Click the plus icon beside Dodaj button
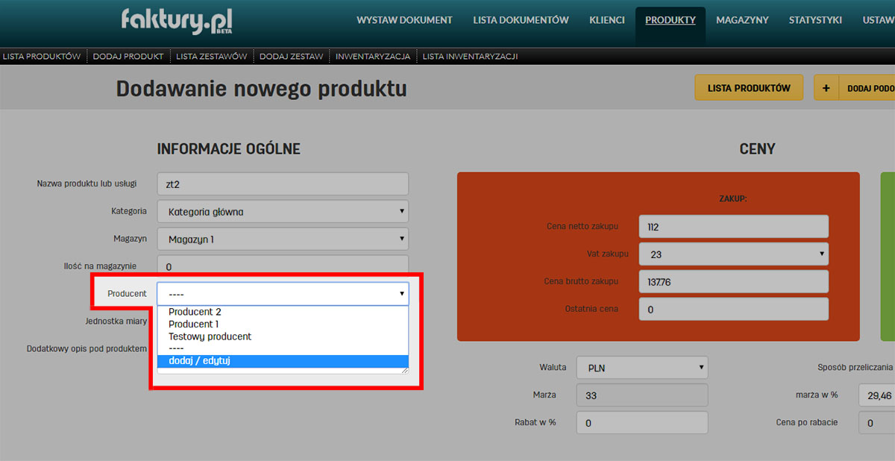Image resolution: width=895 pixels, height=461 pixels. click(x=826, y=88)
